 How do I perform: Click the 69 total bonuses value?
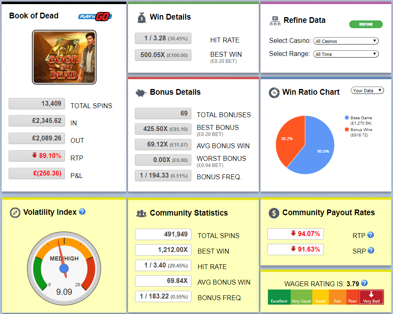pyautogui.click(x=163, y=114)
